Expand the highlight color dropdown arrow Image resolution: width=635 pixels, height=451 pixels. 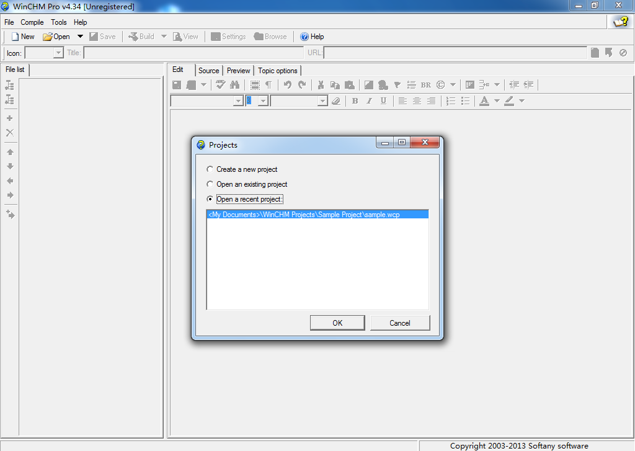[522, 101]
